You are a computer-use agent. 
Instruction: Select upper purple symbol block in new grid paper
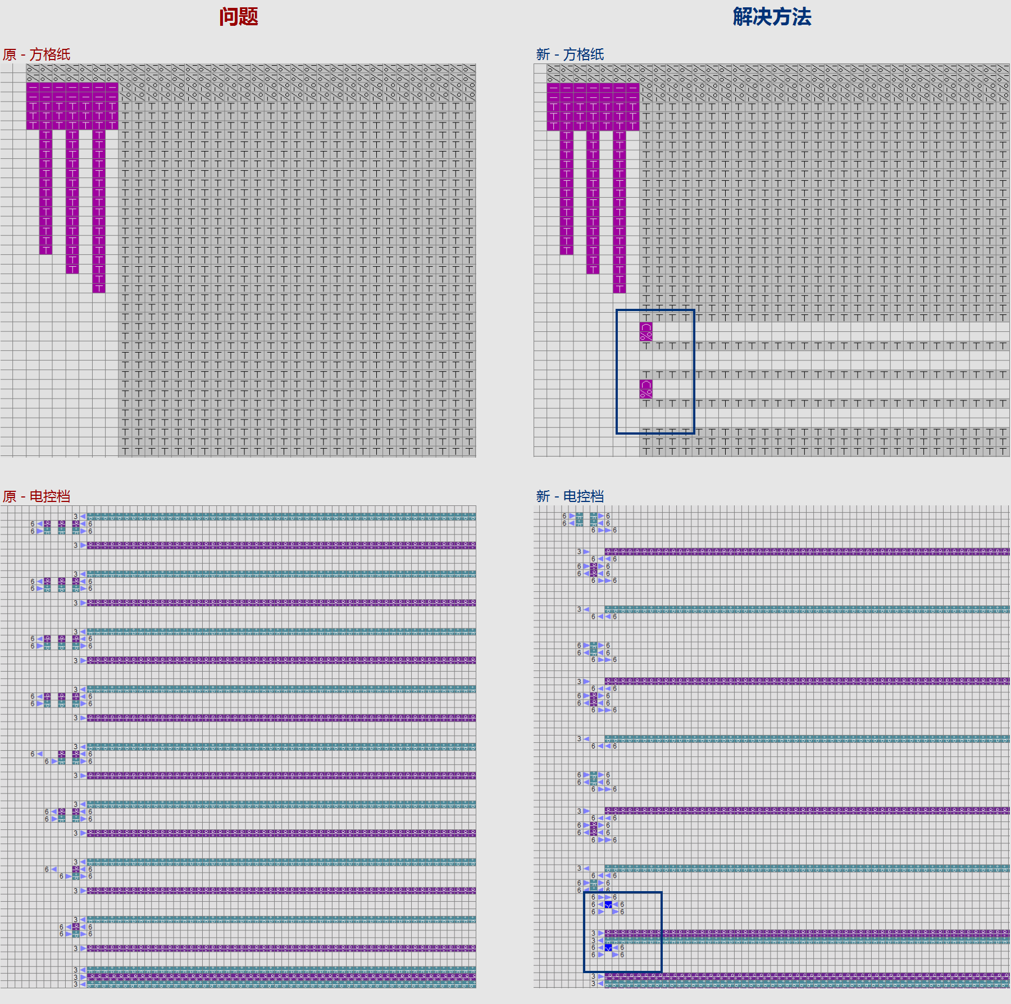[646, 332]
